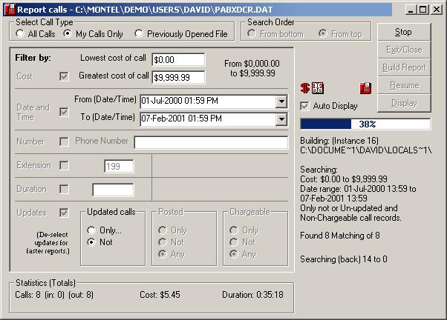Toggle the Date and Time filter checkbox
This screenshot has width=447, height=320.
[x=64, y=112]
